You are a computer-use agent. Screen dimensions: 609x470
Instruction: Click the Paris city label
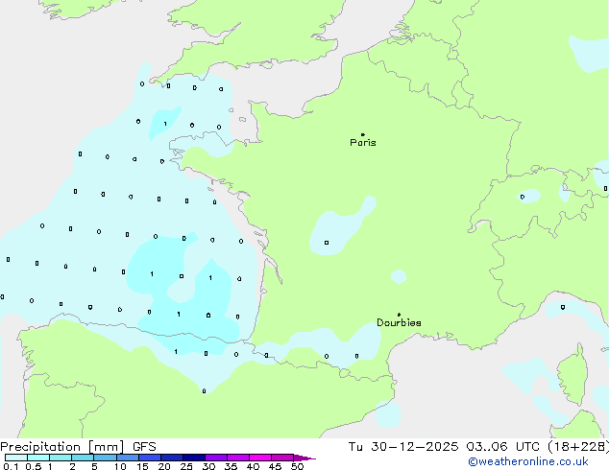click(363, 143)
